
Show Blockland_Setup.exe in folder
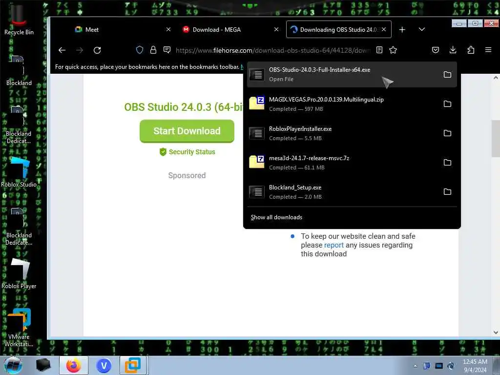coord(447,191)
